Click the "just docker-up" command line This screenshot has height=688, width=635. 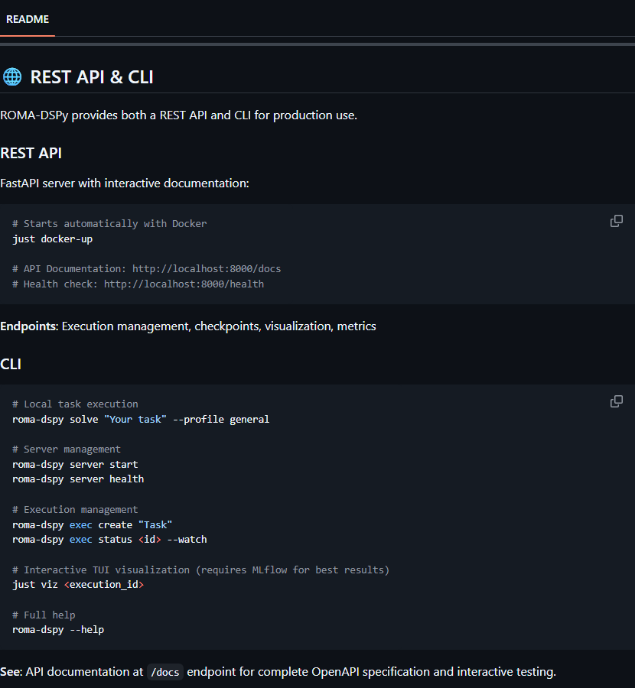point(53,239)
